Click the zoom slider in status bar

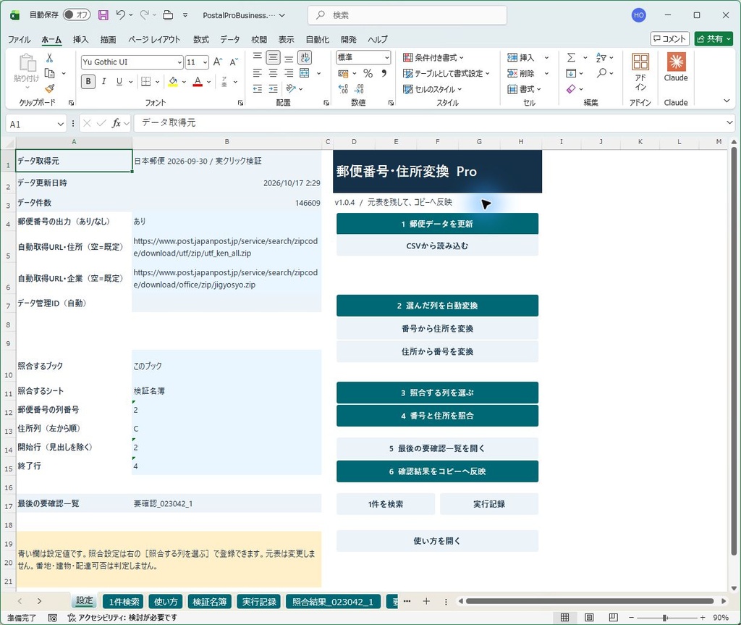666,618
